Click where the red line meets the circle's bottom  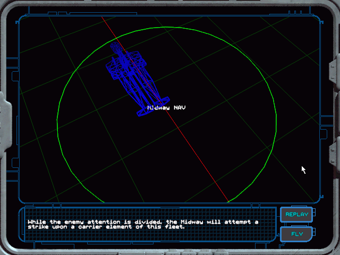click(x=228, y=201)
